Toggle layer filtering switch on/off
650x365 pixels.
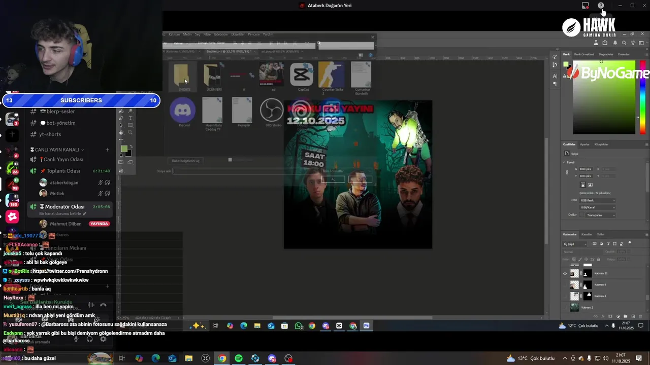(x=630, y=243)
